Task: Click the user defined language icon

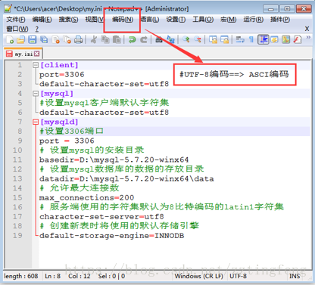Action: (x=274, y=39)
